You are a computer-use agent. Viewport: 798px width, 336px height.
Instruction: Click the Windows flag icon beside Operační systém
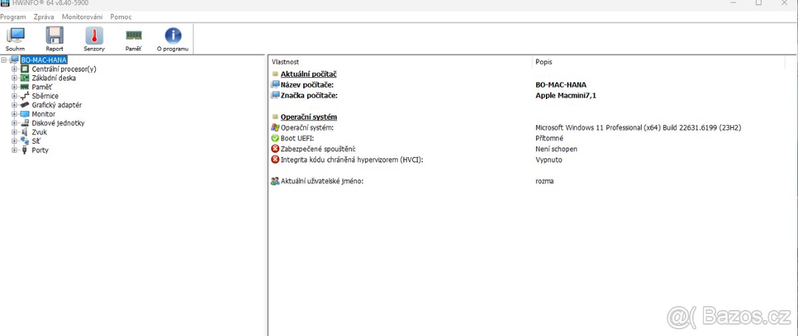click(x=275, y=127)
